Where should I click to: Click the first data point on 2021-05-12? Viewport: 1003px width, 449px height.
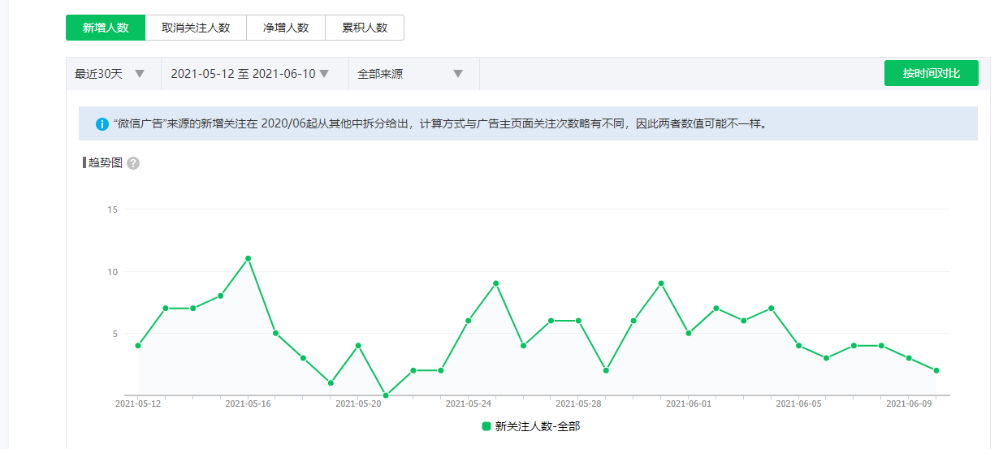[x=138, y=346]
